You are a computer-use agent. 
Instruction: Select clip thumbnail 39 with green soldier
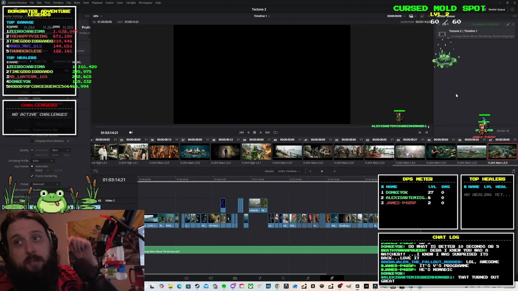point(256,152)
